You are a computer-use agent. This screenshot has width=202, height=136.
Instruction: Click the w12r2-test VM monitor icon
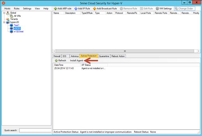click(x=11, y=32)
